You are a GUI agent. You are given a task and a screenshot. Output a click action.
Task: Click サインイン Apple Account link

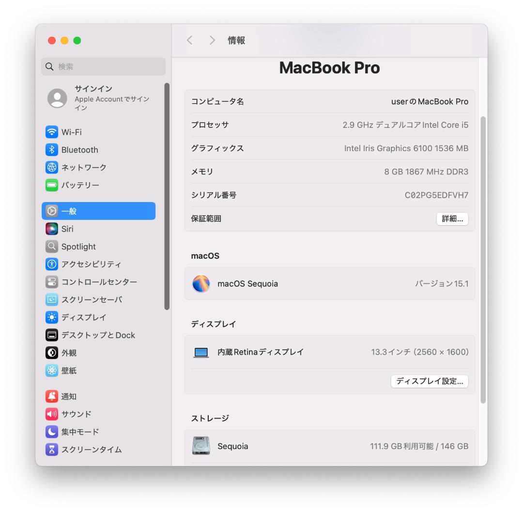click(x=112, y=98)
